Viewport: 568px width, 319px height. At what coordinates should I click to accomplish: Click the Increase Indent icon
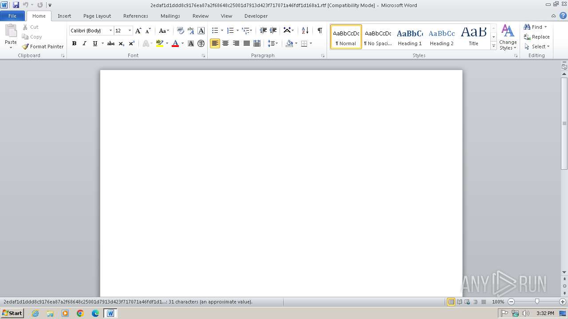pyautogui.click(x=273, y=31)
